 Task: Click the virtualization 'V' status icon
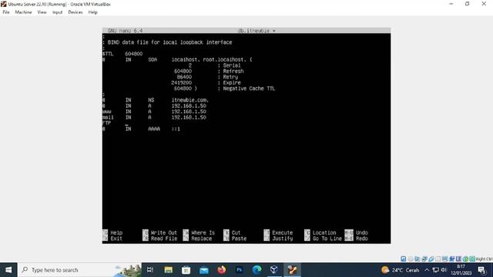coord(458,259)
